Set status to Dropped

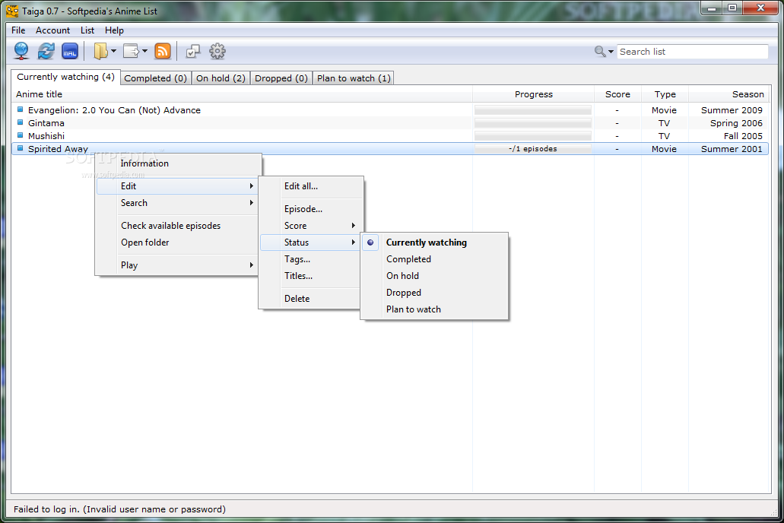click(434, 293)
